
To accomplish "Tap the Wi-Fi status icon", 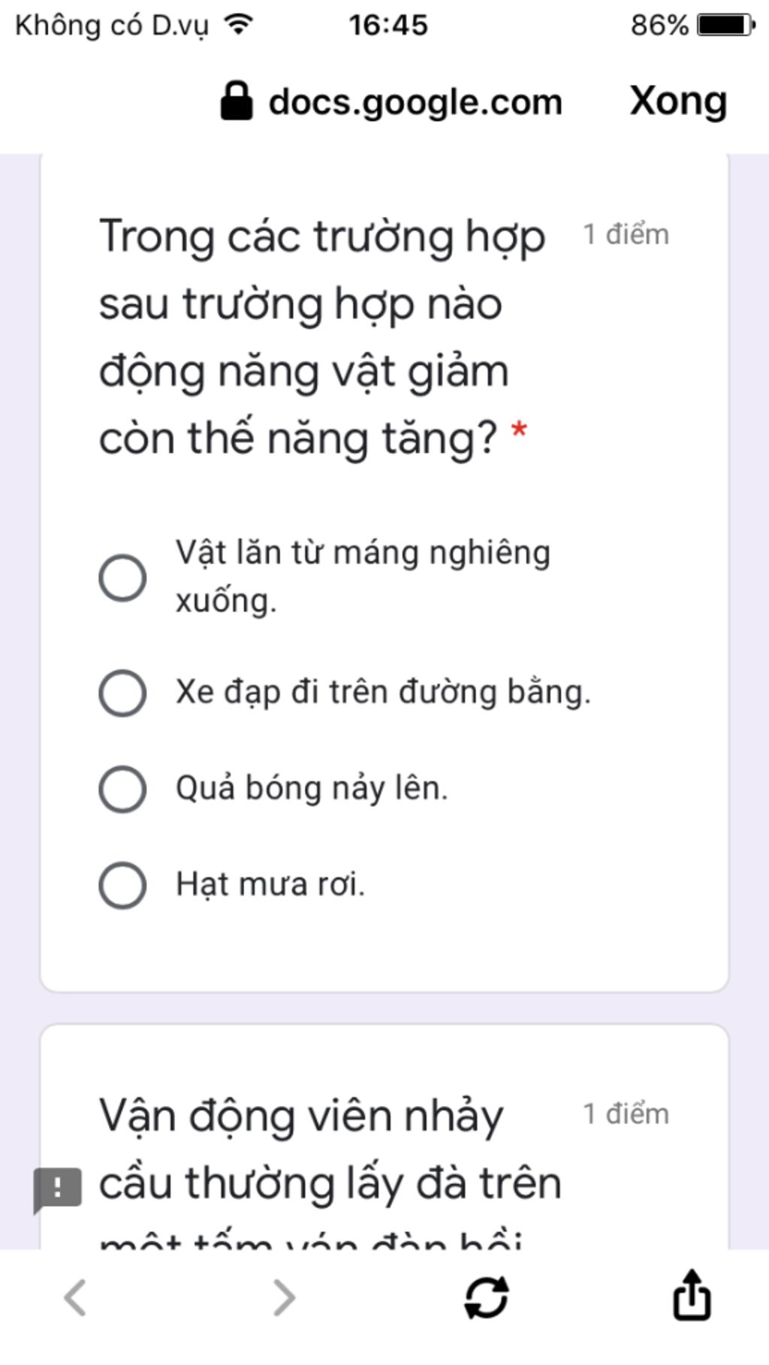I will click(x=239, y=25).
